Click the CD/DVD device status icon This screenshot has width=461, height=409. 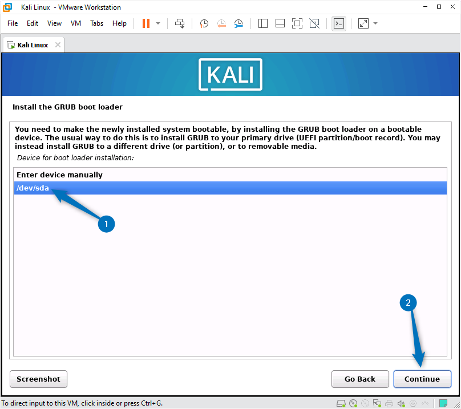[x=354, y=403]
